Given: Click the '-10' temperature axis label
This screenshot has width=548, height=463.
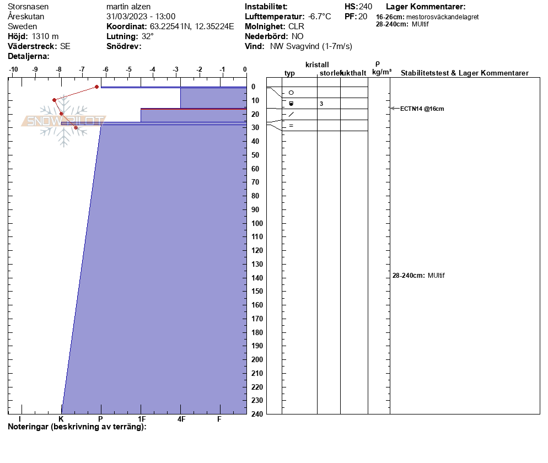Looking at the screenshot, I should (x=13, y=69).
